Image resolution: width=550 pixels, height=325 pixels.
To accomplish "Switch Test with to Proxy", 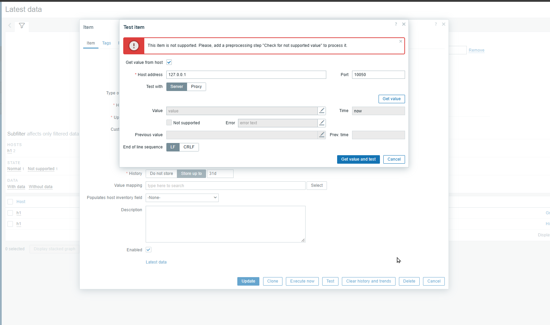I will [x=196, y=87].
